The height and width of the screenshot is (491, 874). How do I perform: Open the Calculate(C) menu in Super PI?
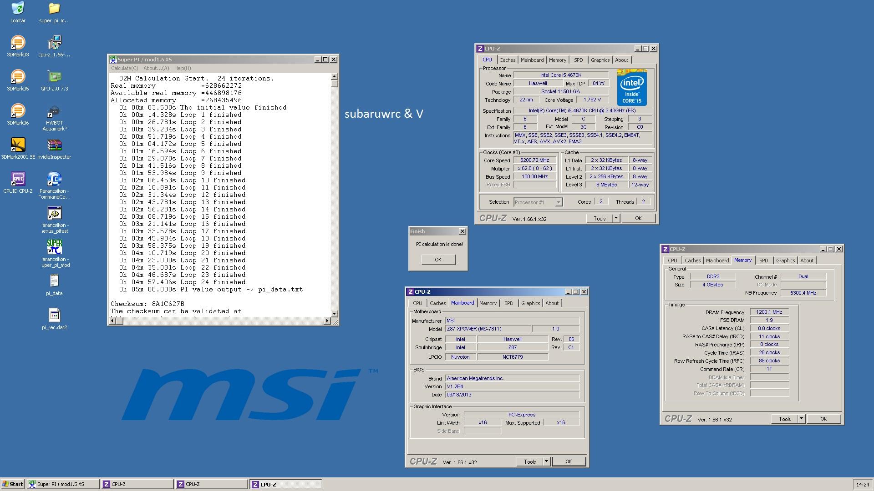coord(124,68)
